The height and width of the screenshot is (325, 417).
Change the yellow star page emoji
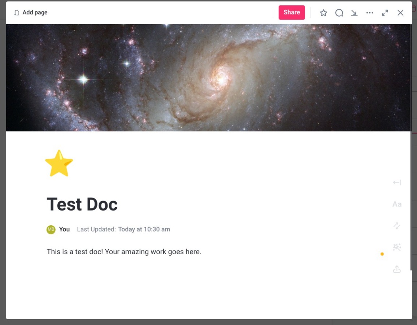(x=59, y=163)
